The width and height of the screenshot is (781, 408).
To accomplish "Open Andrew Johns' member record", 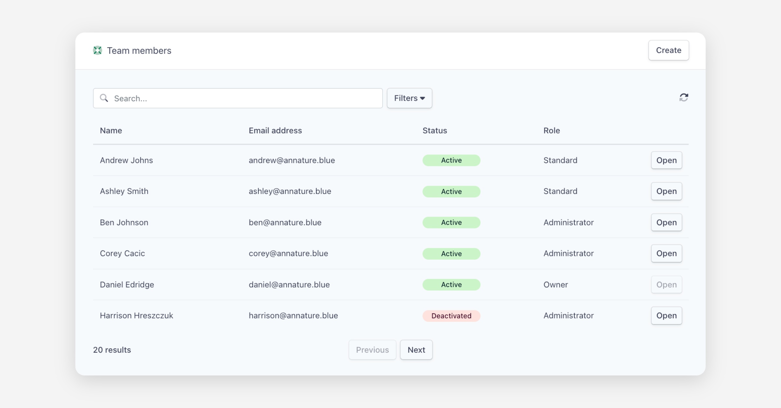I will pyautogui.click(x=666, y=160).
